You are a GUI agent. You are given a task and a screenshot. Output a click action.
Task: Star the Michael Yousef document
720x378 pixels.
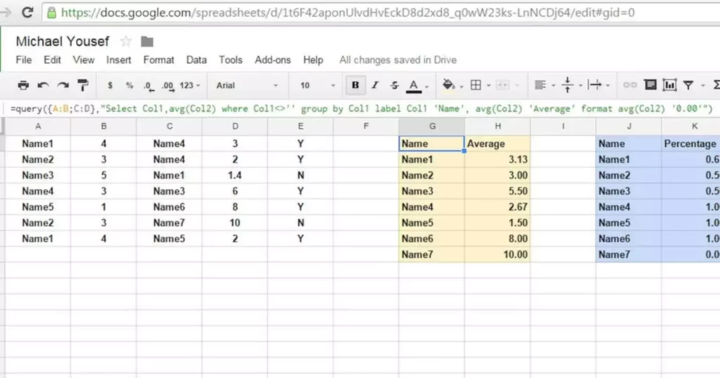(x=126, y=41)
